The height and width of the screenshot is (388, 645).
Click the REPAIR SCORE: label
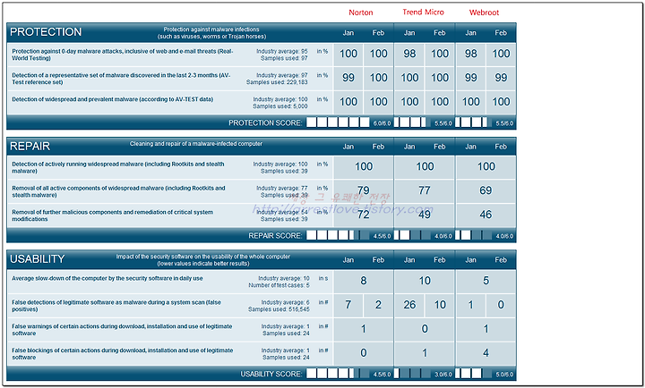(x=275, y=236)
